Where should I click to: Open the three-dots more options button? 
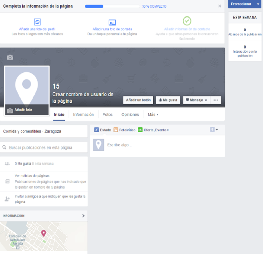click(x=216, y=100)
